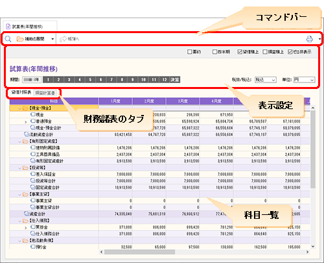Viewport: 324px width, 263px height.
Task: Click the horizontal scrollbar thumb
Action: tap(139, 252)
